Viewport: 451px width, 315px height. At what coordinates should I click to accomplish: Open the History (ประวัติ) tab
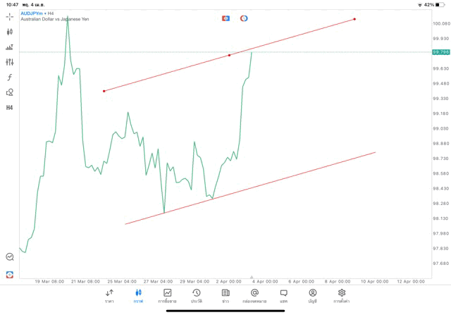(197, 295)
